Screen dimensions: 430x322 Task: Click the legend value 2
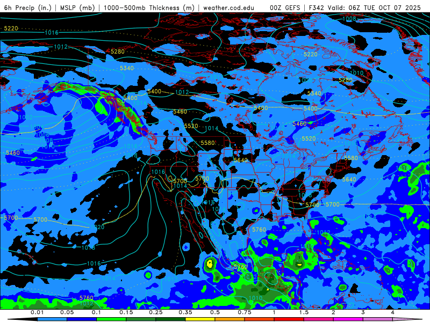[x=333, y=312]
